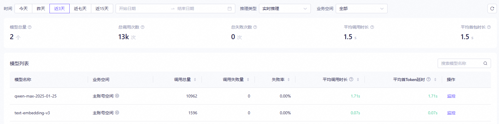Select the 今天 time range
This screenshot has height=124, width=499.
(x=23, y=9)
